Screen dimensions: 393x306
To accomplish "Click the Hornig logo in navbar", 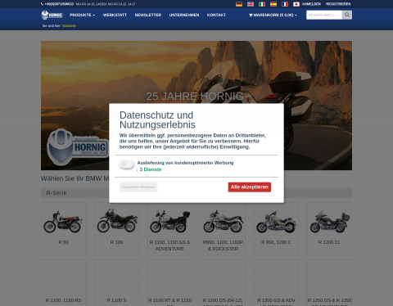I will pos(52,15).
